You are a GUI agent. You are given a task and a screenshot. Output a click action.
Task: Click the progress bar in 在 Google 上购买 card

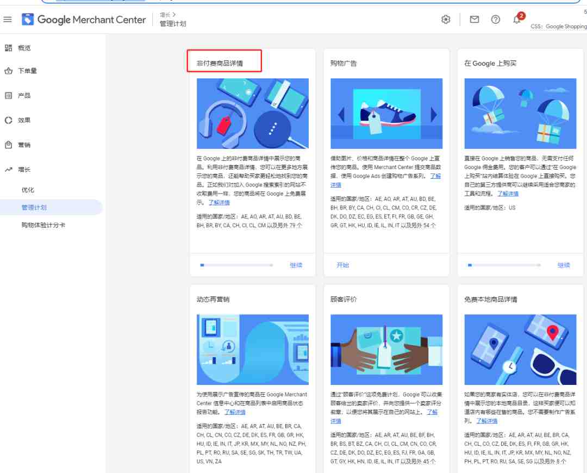(x=504, y=265)
